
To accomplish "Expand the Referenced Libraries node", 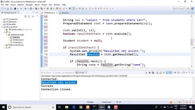I will [x=4, y=45].
